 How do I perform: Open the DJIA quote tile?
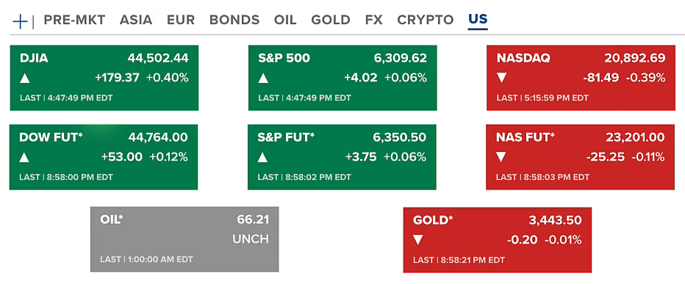(104, 78)
